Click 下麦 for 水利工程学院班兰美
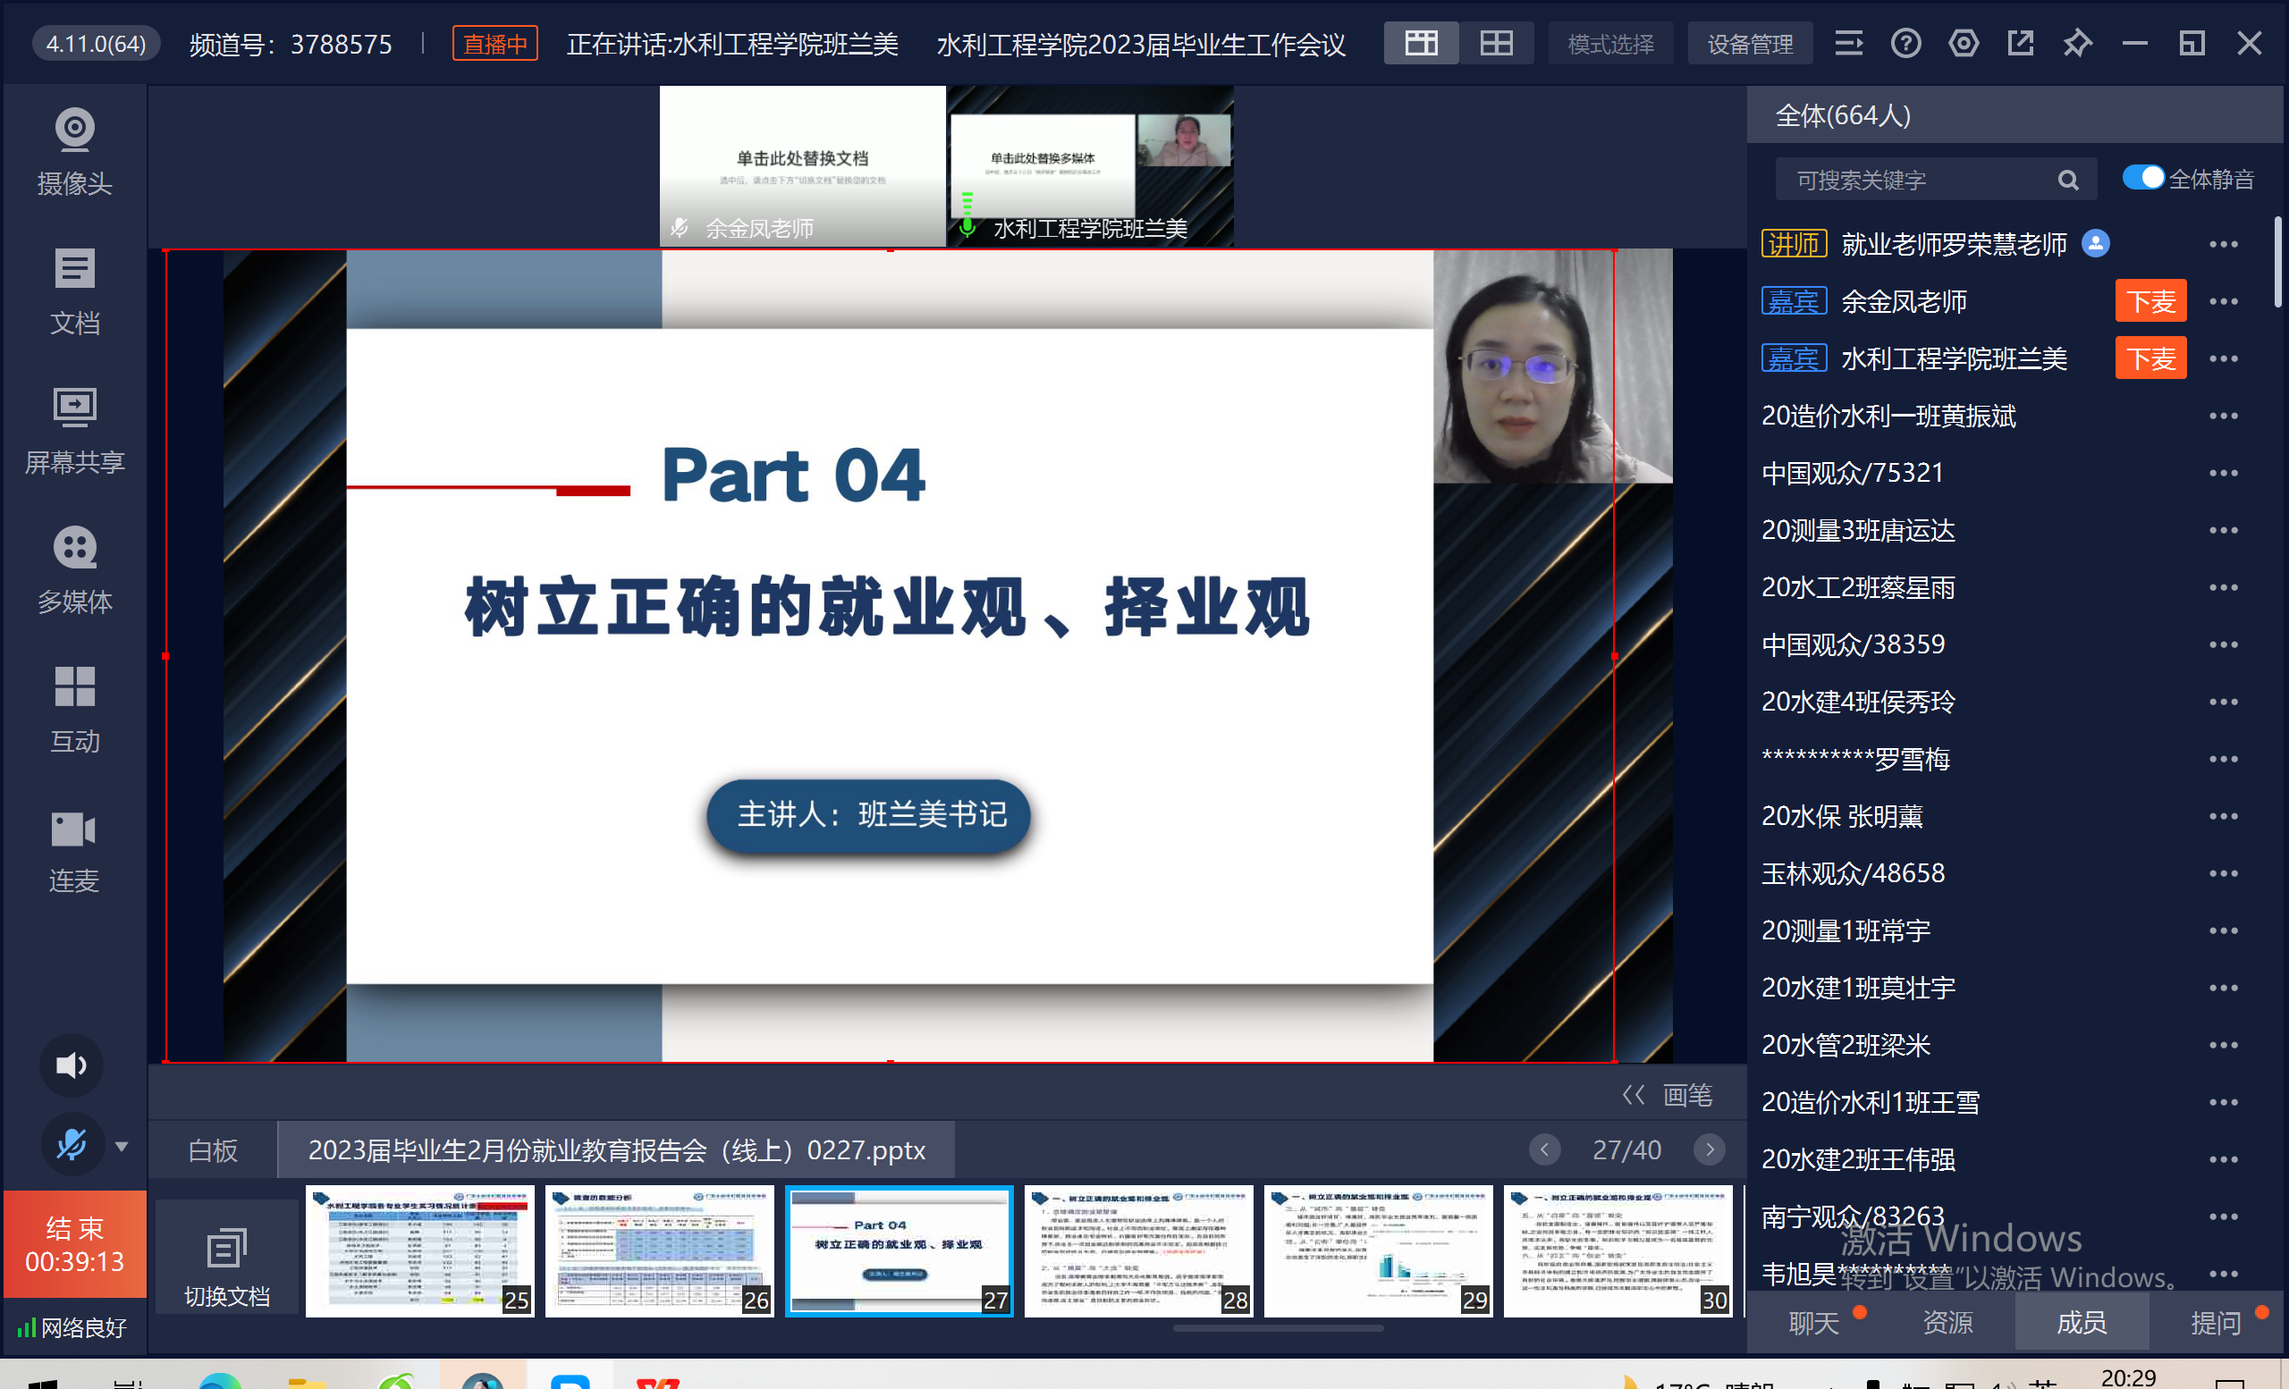The height and width of the screenshot is (1389, 2289). click(2150, 359)
